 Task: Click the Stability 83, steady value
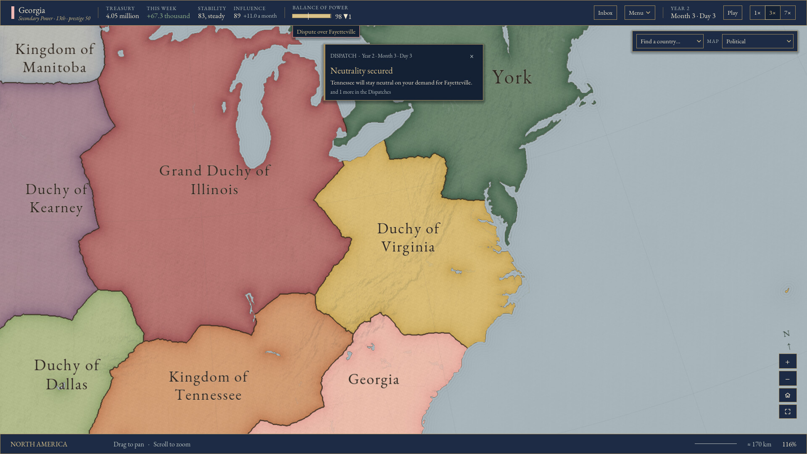coord(211,16)
